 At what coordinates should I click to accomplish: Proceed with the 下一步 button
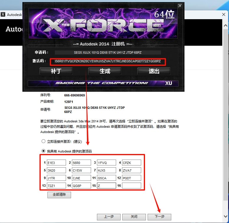(x=159, y=217)
